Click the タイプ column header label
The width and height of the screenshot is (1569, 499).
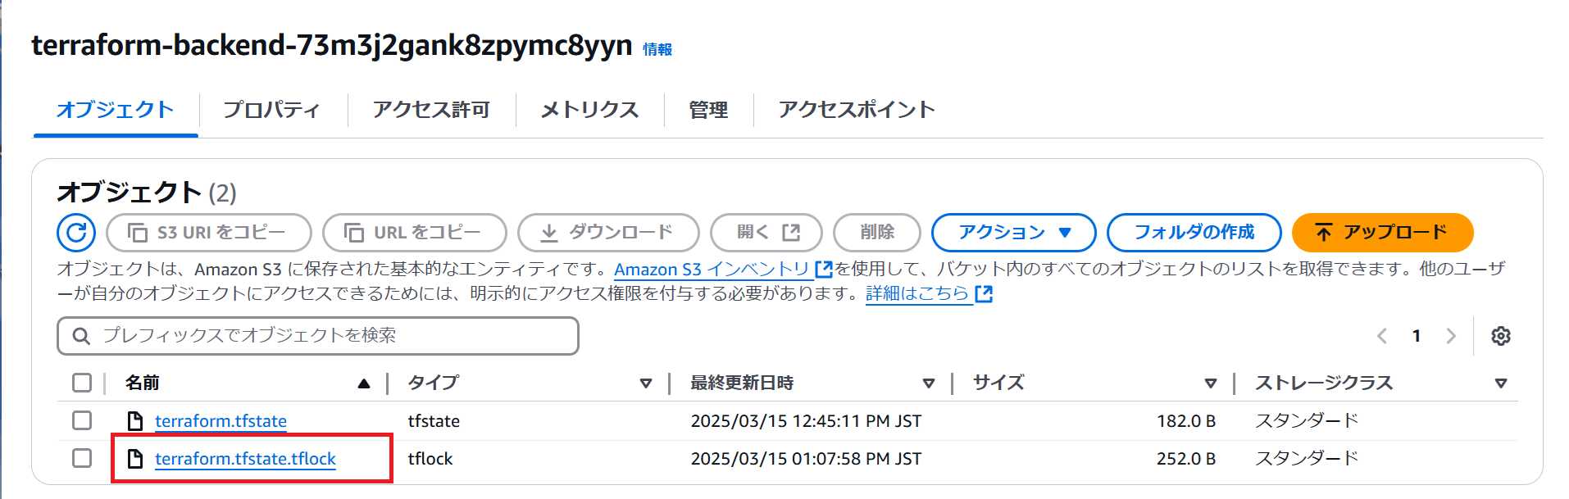(x=434, y=383)
